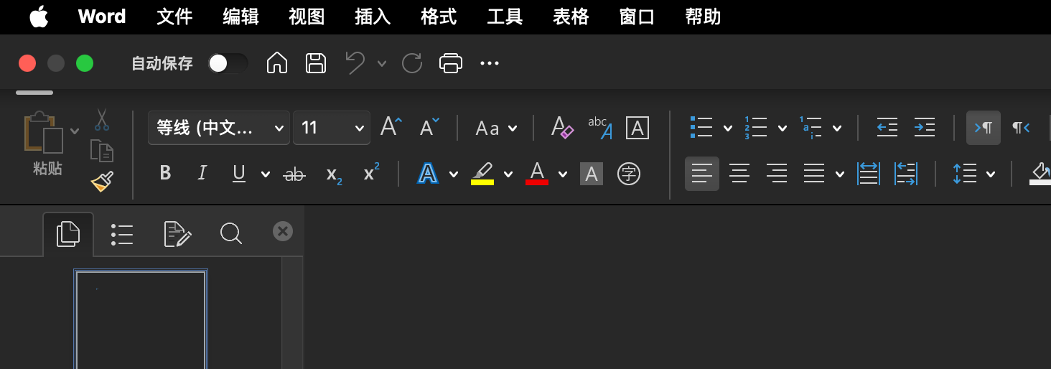Toggle right-to-left text direction
The image size is (1051, 369).
coord(1021,128)
